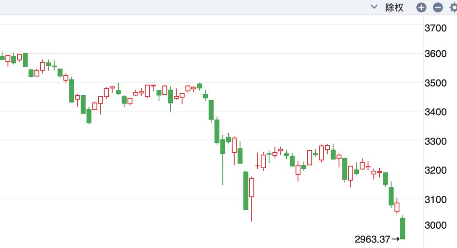Viewport: 457px width, 248px height.
Task: Click the plus zoom-in icon
Action: point(421,8)
